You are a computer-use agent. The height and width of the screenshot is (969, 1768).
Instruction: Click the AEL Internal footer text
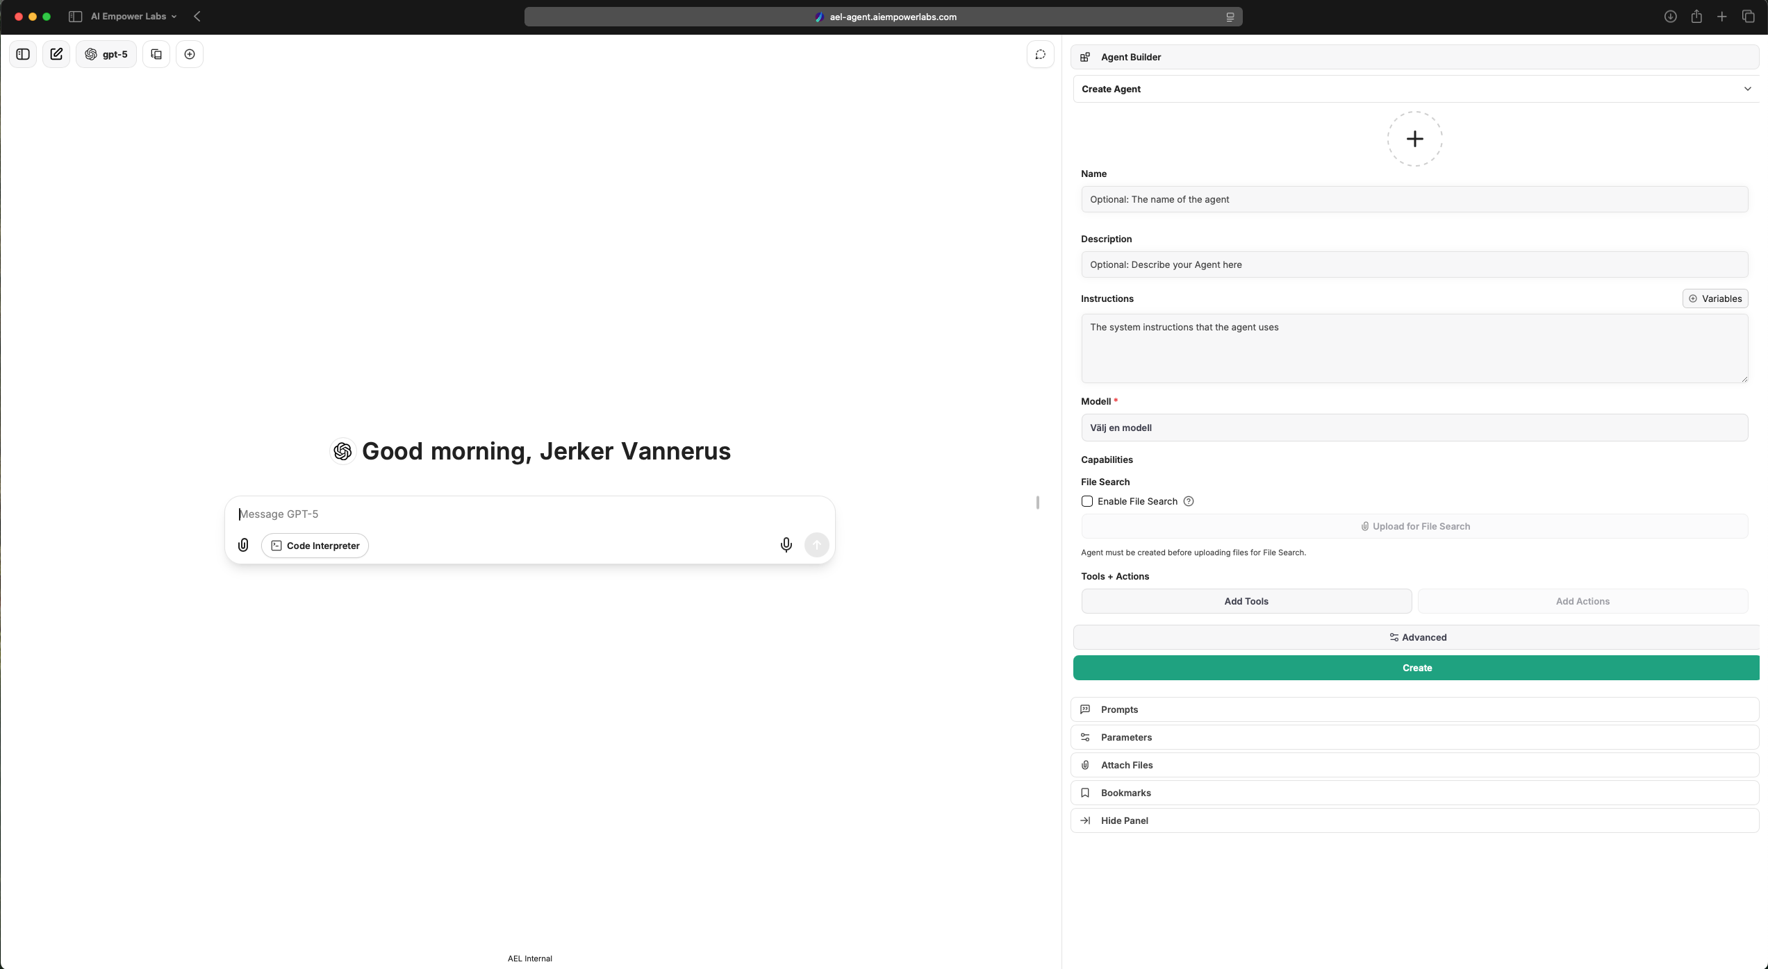click(529, 959)
